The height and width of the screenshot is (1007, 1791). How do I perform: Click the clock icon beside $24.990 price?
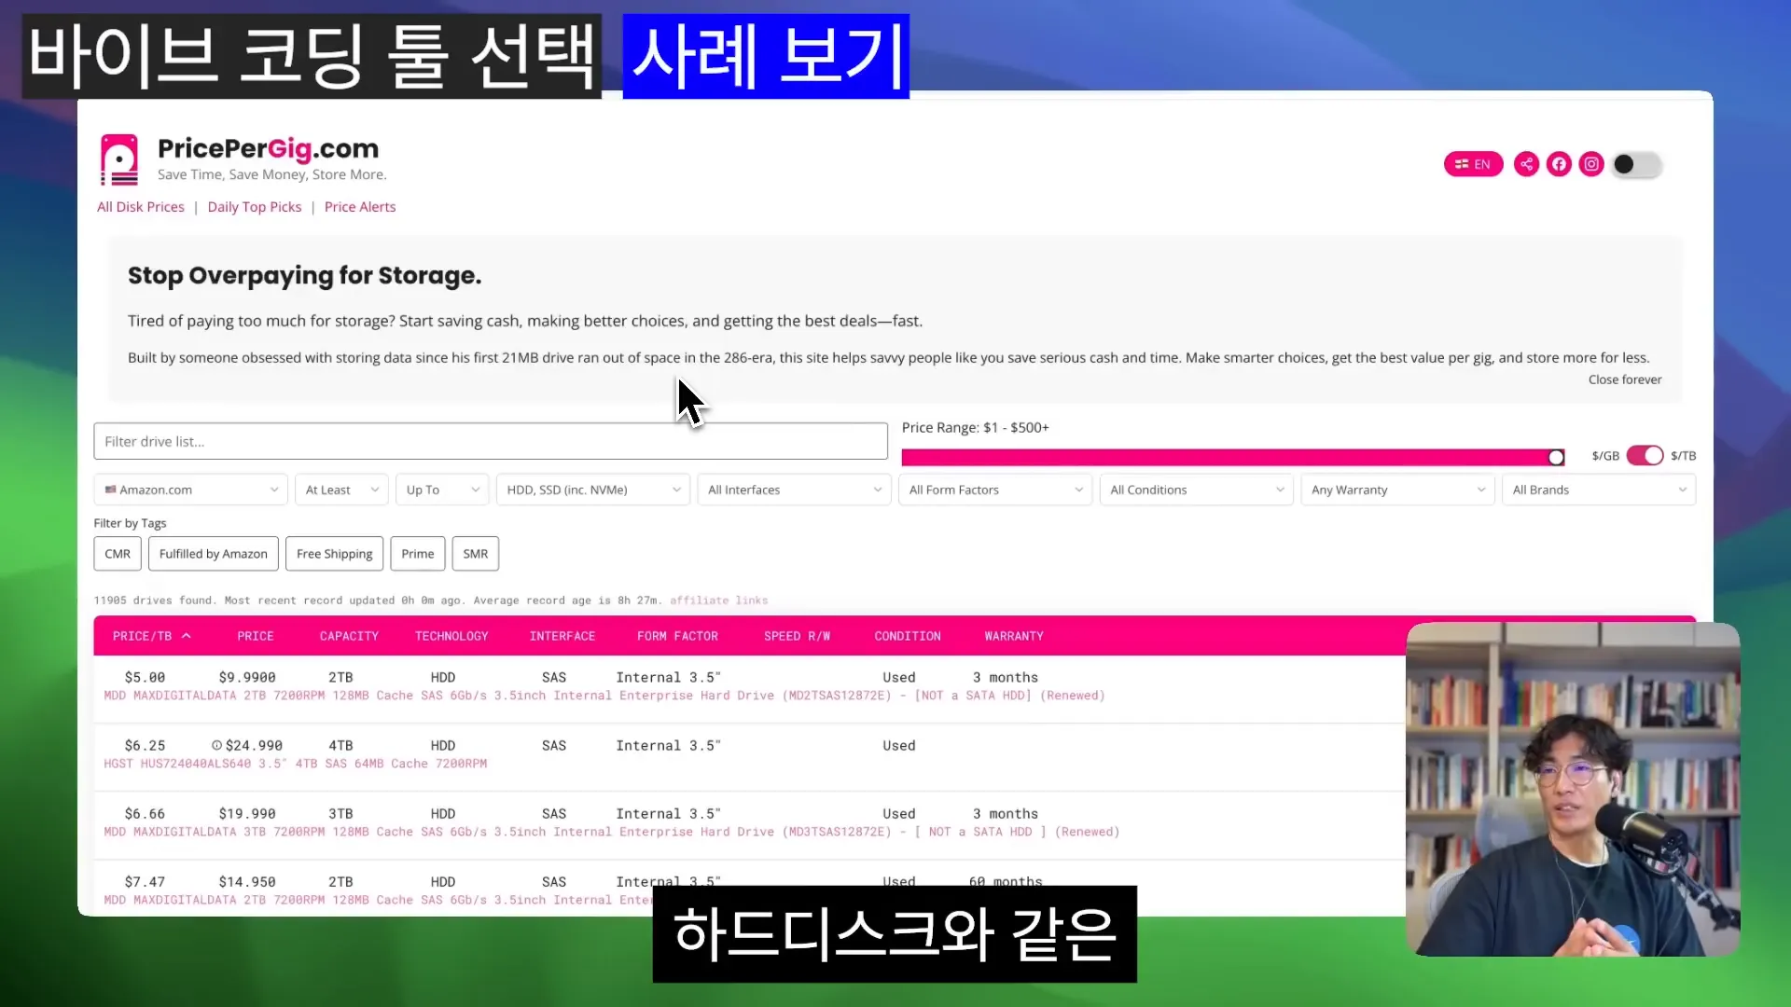click(216, 746)
